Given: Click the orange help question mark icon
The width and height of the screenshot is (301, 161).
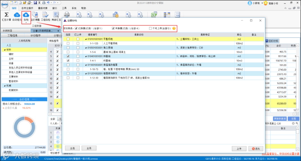Looking at the screenshot, I should tap(174, 28).
